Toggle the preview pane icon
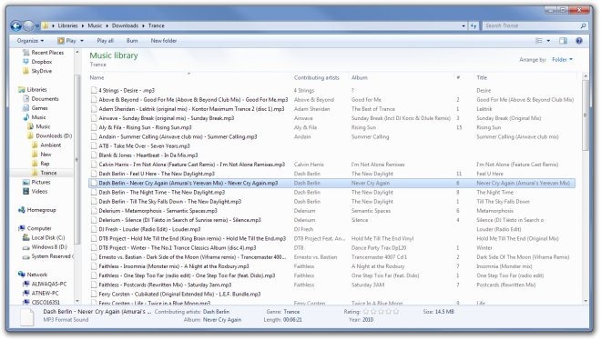The image size is (601, 340). coord(563,41)
